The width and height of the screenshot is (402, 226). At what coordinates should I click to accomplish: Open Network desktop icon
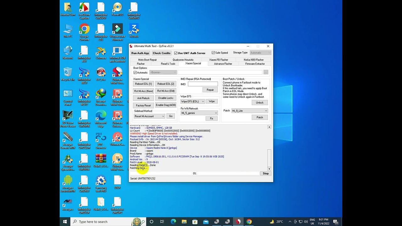point(68,53)
